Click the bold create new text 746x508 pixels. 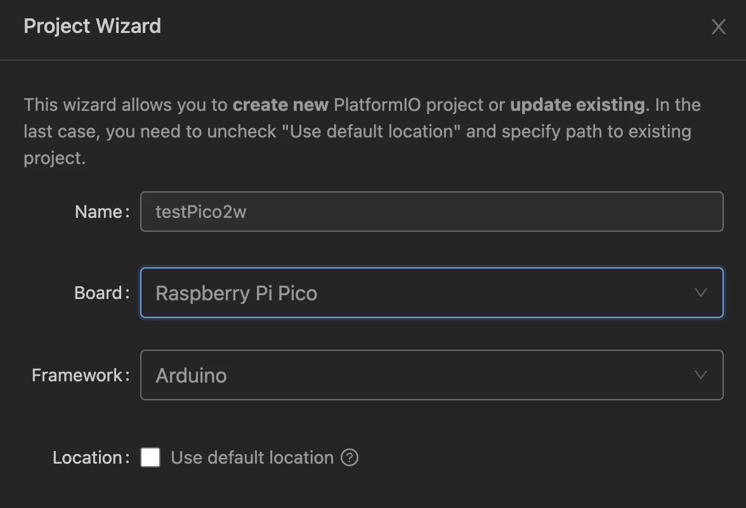[280, 105]
